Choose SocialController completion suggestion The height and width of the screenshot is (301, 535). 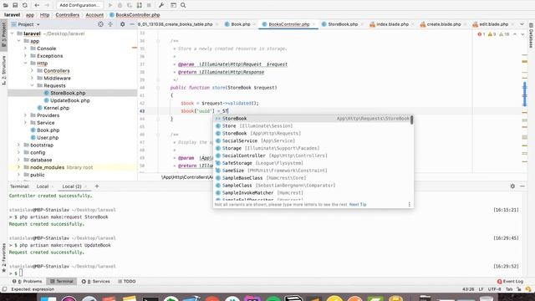click(313, 156)
